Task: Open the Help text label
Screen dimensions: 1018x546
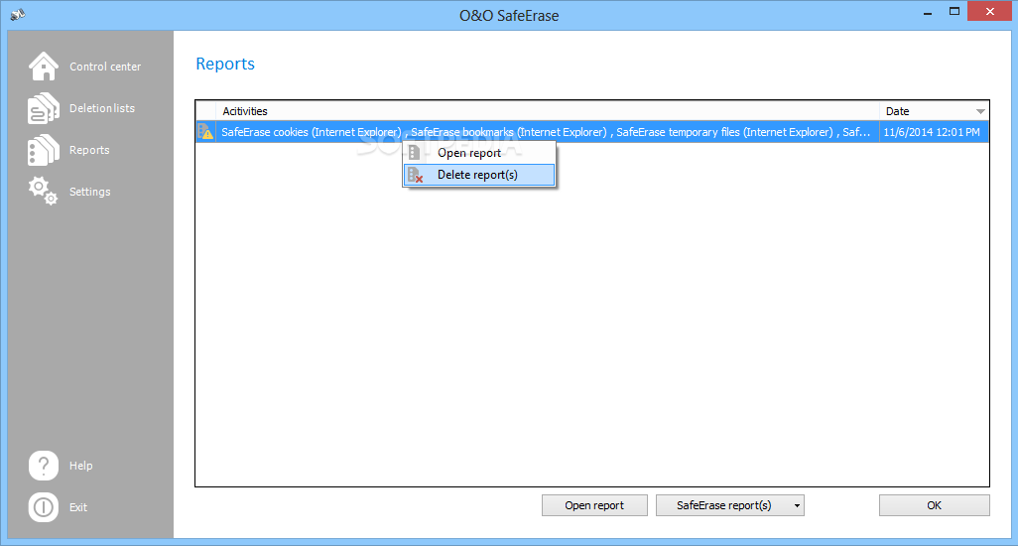Action: pos(80,466)
